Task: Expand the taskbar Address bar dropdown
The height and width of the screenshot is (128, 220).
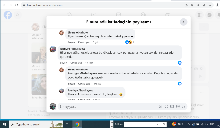Action: pos(158,124)
